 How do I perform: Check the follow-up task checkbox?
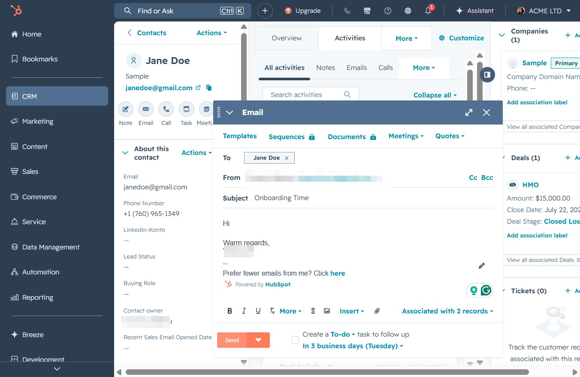click(x=295, y=340)
